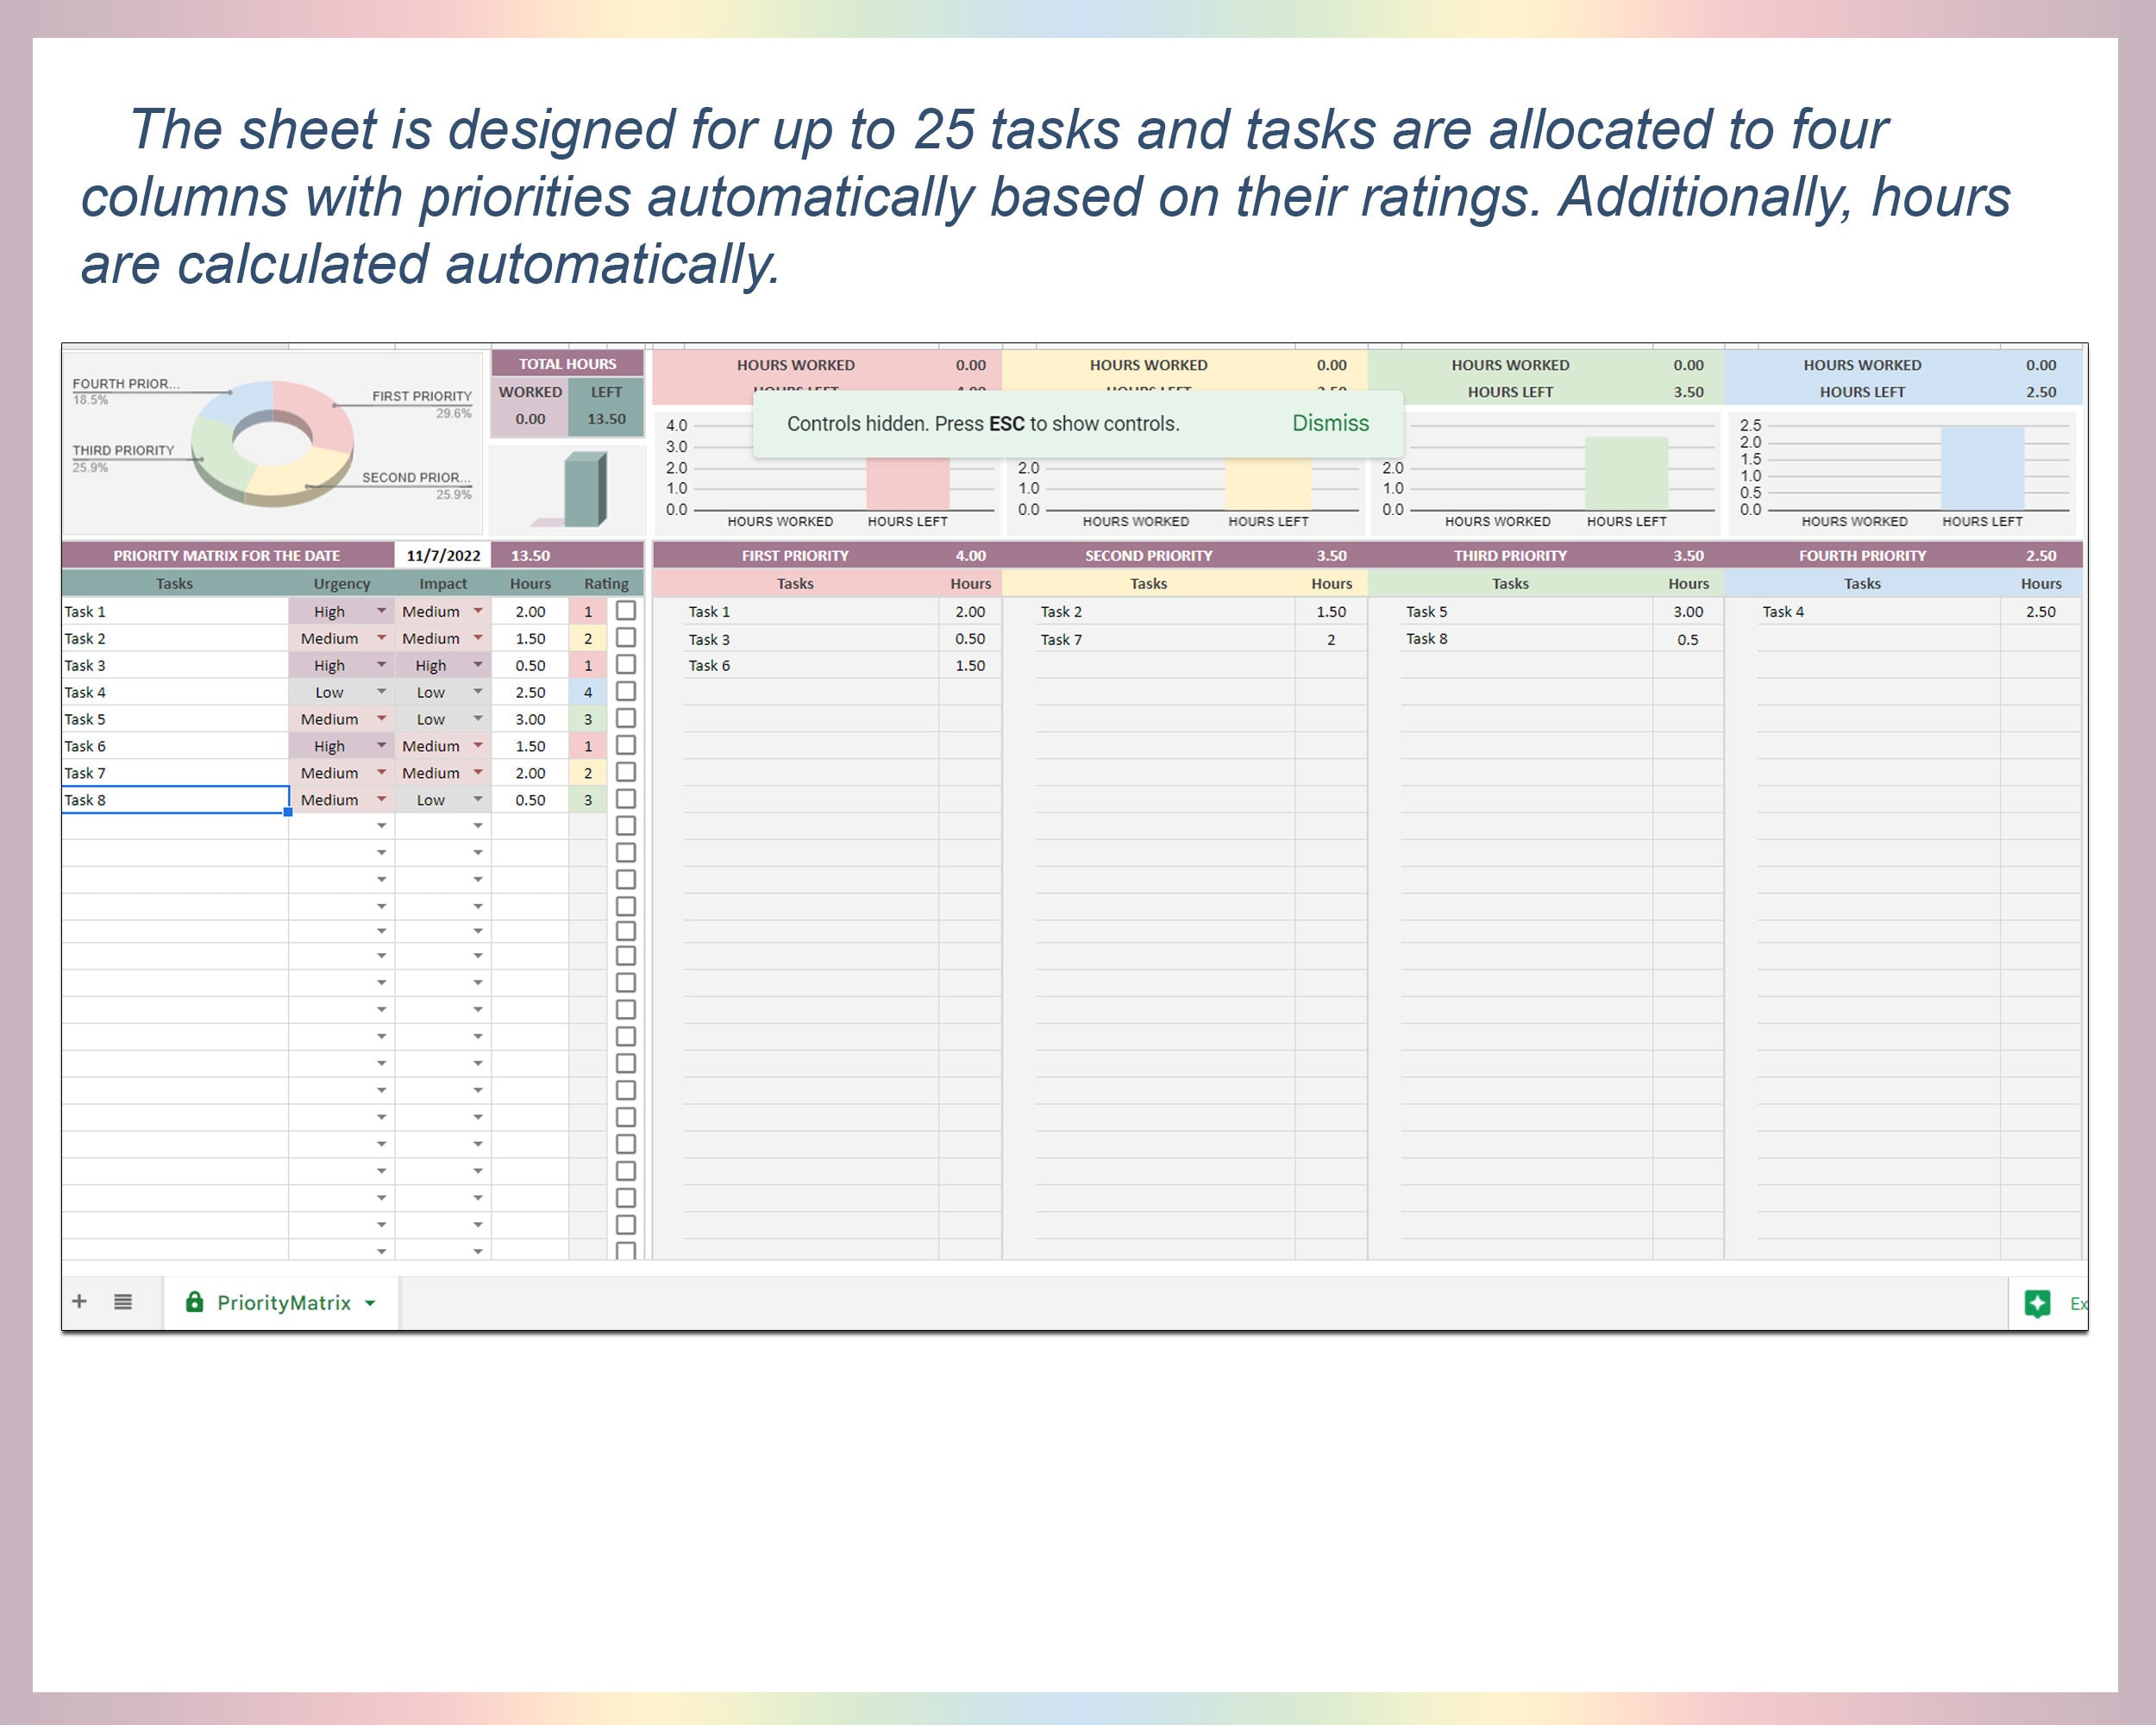Screen dimensions: 2156x1725
Task: Click the FIRST PRIORITY header
Action: pos(795,555)
